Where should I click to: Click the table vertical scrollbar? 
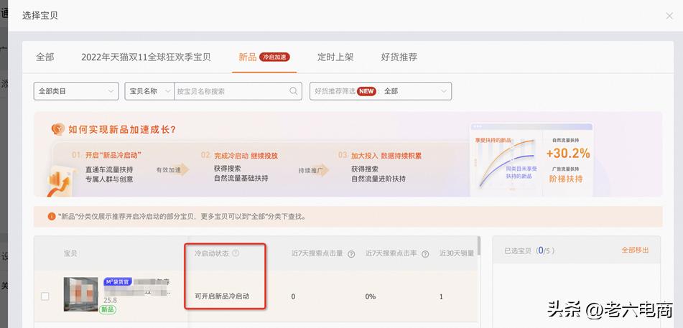coord(479,245)
